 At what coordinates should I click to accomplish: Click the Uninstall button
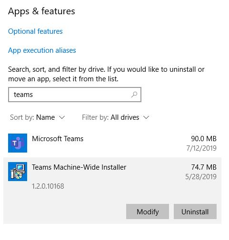(x=195, y=211)
